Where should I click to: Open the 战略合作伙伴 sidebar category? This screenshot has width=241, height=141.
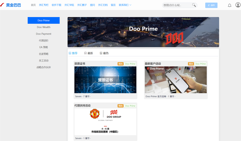pos(44,67)
